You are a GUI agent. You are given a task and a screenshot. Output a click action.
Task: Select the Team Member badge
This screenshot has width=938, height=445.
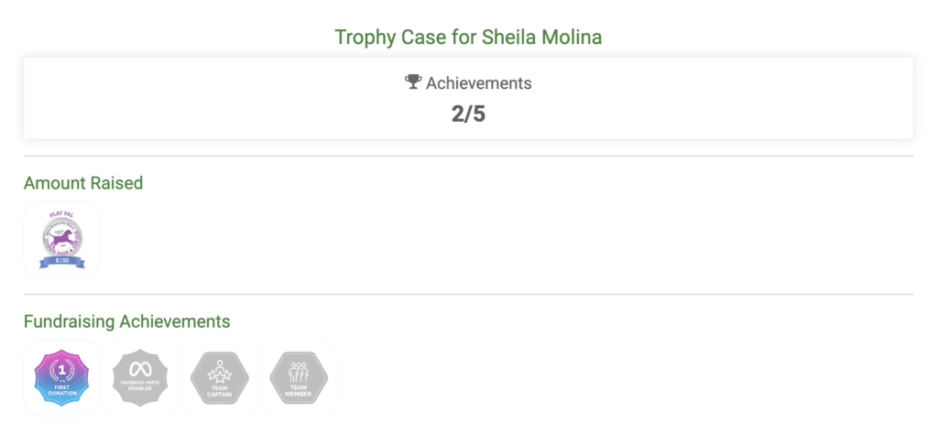[299, 378]
